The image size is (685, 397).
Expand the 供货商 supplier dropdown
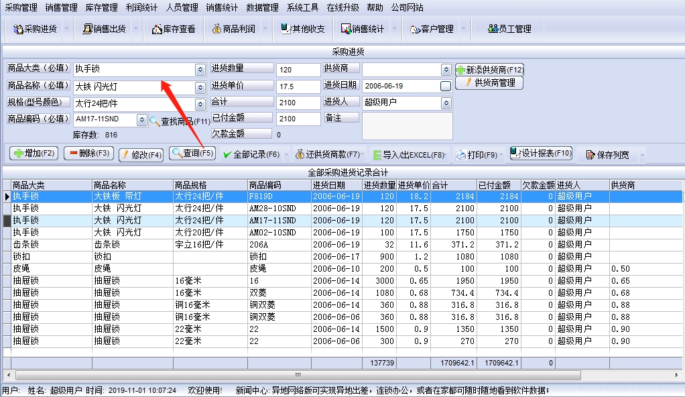pyautogui.click(x=446, y=70)
